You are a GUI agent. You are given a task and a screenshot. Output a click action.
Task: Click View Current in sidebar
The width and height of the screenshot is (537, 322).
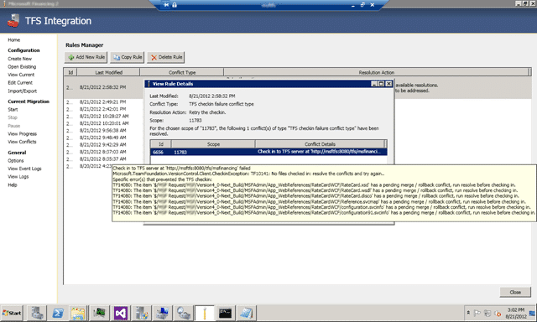click(x=21, y=75)
